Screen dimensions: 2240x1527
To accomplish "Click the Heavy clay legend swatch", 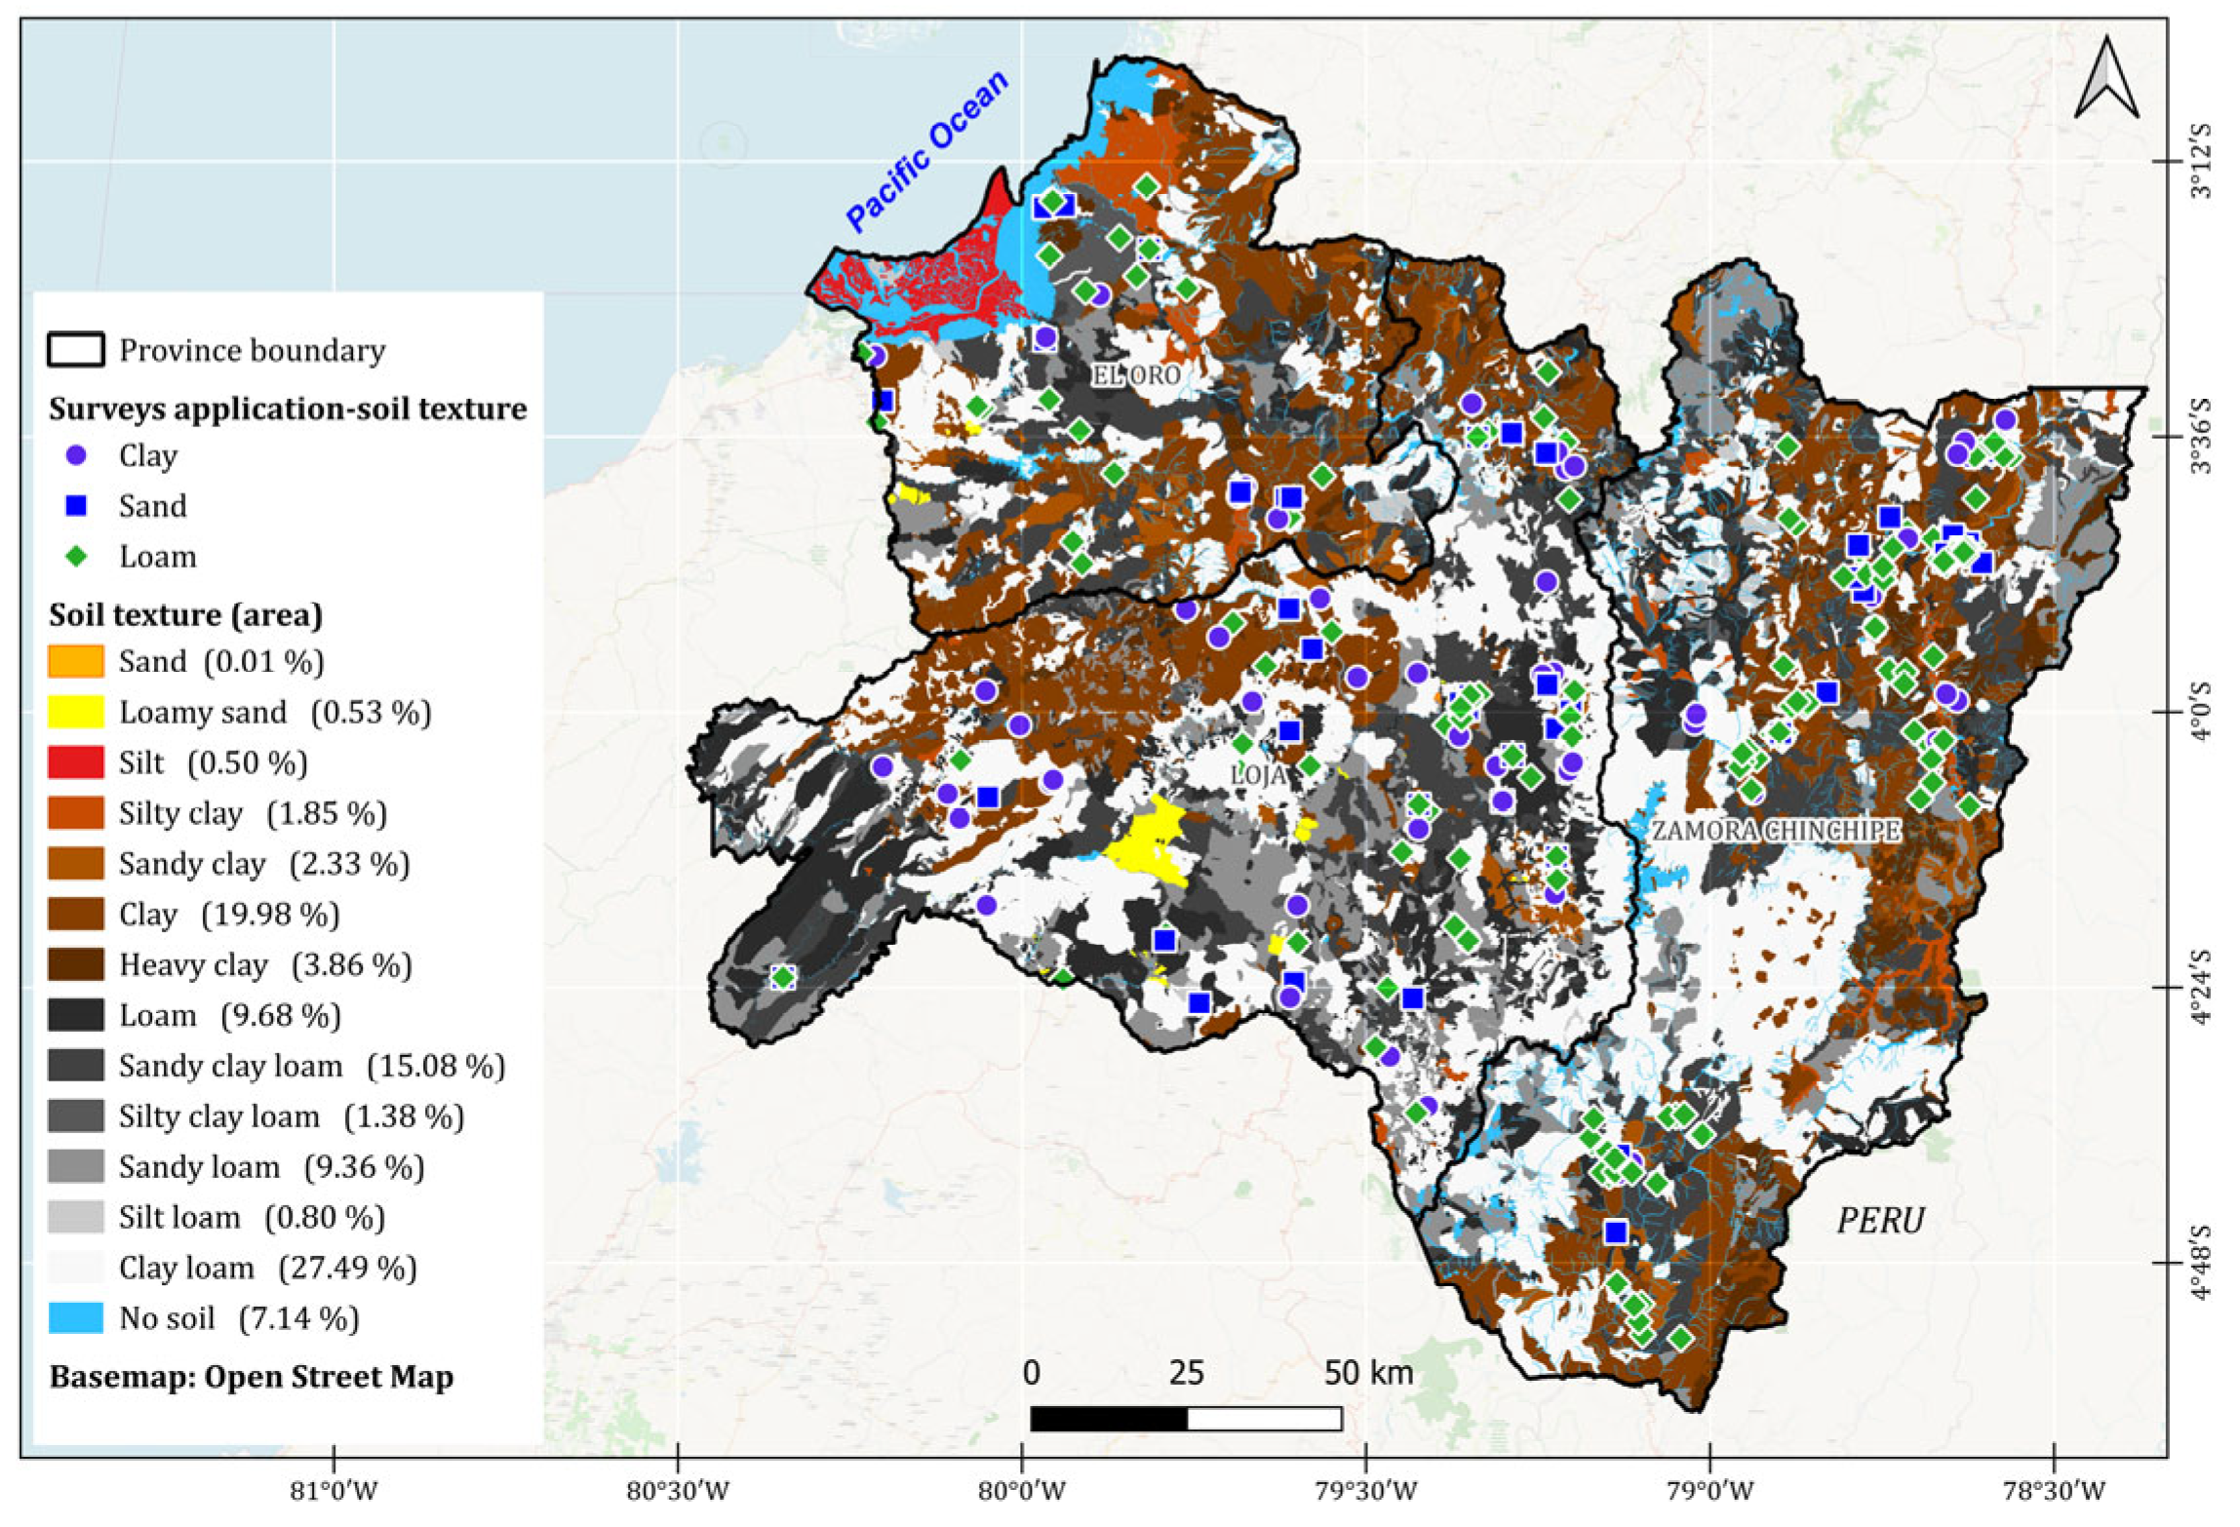I will 76,964.
